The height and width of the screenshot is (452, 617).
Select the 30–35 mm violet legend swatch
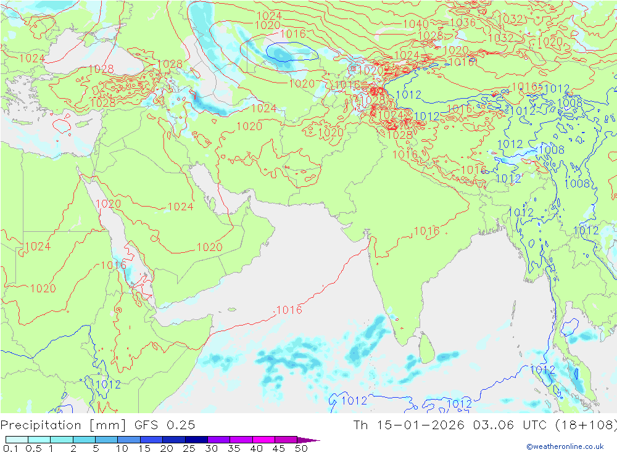pos(218,440)
